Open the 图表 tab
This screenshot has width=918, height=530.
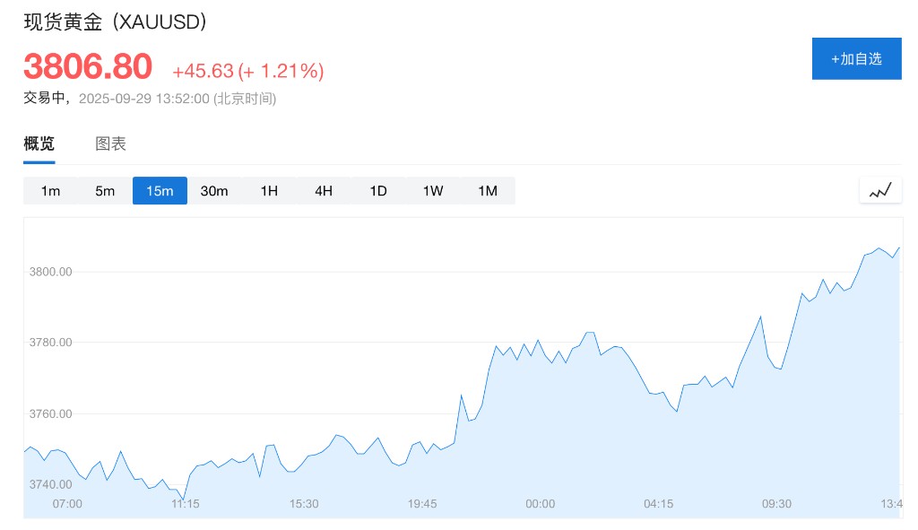point(111,143)
